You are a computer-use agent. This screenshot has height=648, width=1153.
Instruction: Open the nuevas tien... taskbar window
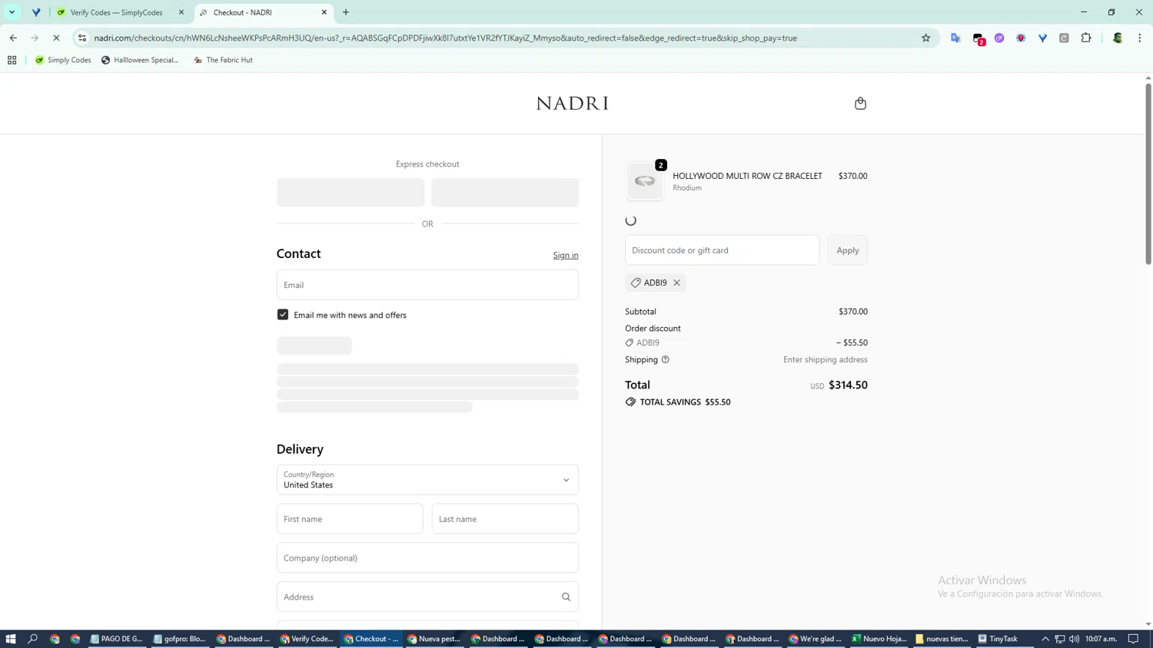pyautogui.click(x=942, y=639)
